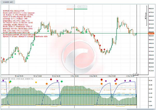Viewport: 156px width, 110px height.
Task: Click the 4680.00 price axis label
Action: coord(151,9)
